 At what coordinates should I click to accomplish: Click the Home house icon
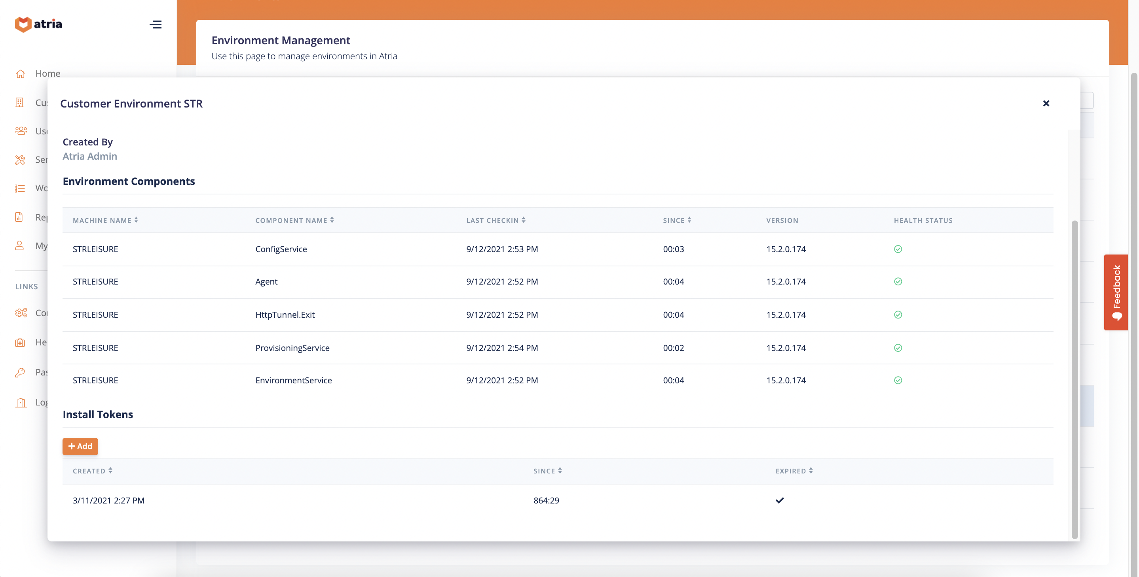[20, 74]
